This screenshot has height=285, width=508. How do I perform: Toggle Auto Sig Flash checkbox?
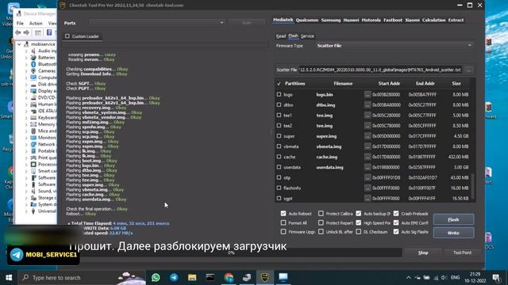396,232
